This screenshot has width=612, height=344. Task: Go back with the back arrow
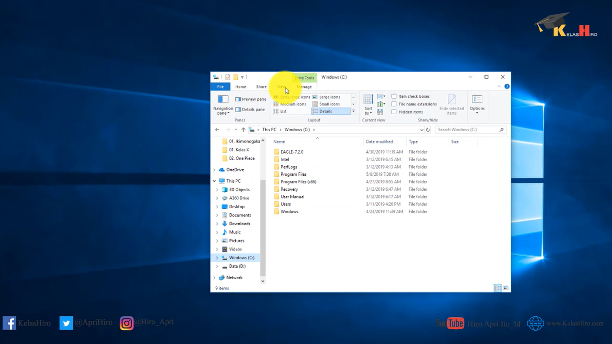click(217, 130)
